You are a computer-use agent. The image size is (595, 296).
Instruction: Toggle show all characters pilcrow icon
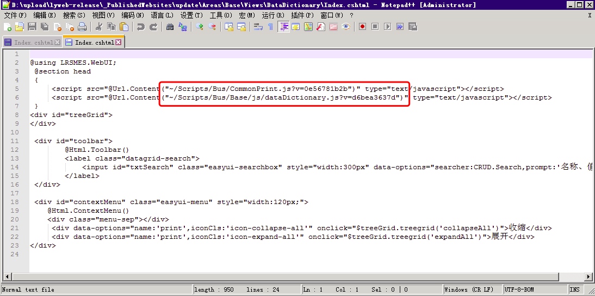[270, 27]
